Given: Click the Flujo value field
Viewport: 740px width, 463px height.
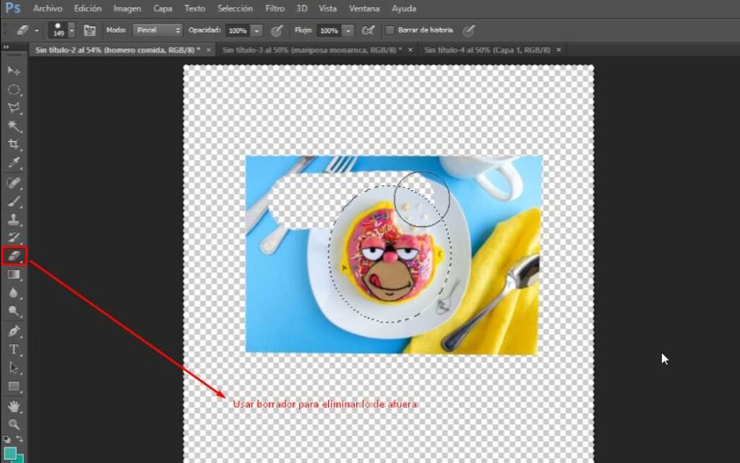Looking at the screenshot, I should click(329, 30).
